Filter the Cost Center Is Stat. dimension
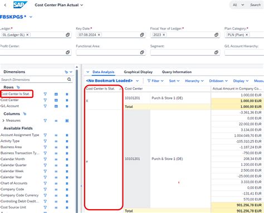This screenshot has height=213, width=264. pos(45,94)
